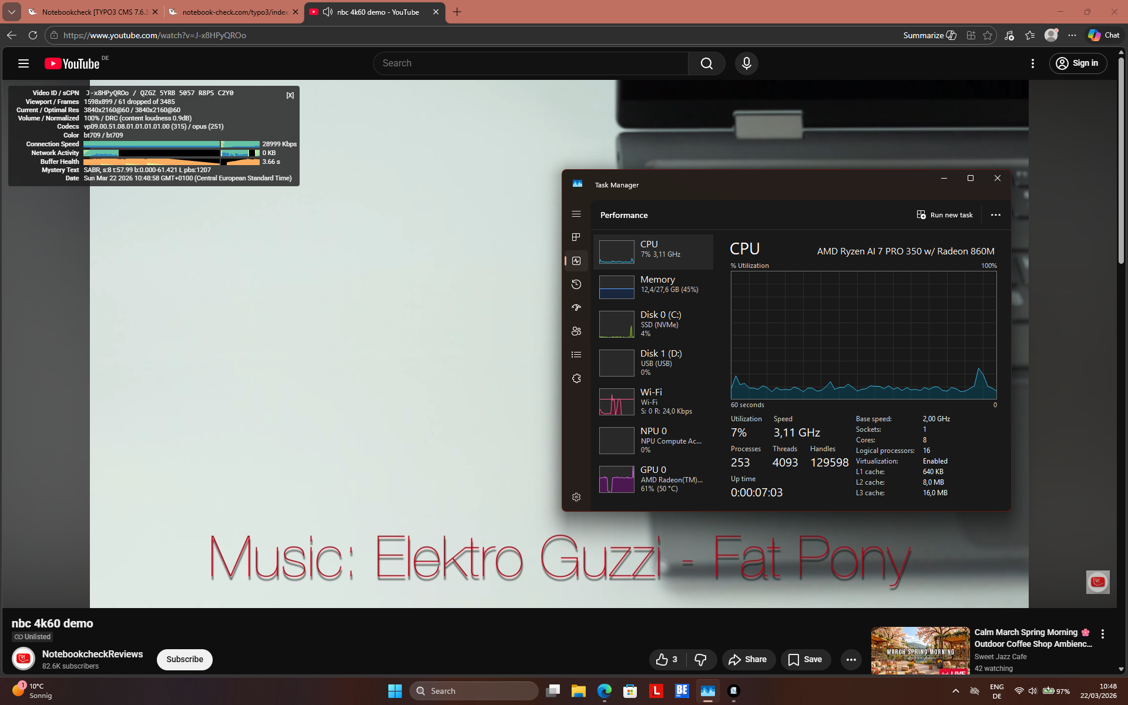Dislike the nbc 4k60 demo video

pos(700,659)
